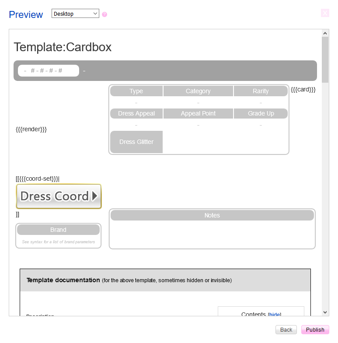This screenshot has width=338, height=343.
Task: Click the Dress Appeal header cell
Action: [x=136, y=113]
